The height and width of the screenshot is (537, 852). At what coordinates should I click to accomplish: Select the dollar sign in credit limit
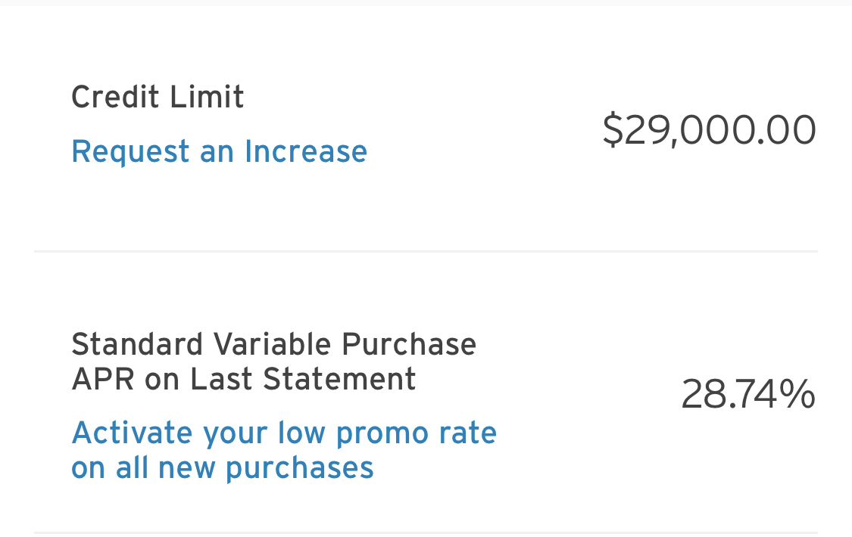(613, 130)
